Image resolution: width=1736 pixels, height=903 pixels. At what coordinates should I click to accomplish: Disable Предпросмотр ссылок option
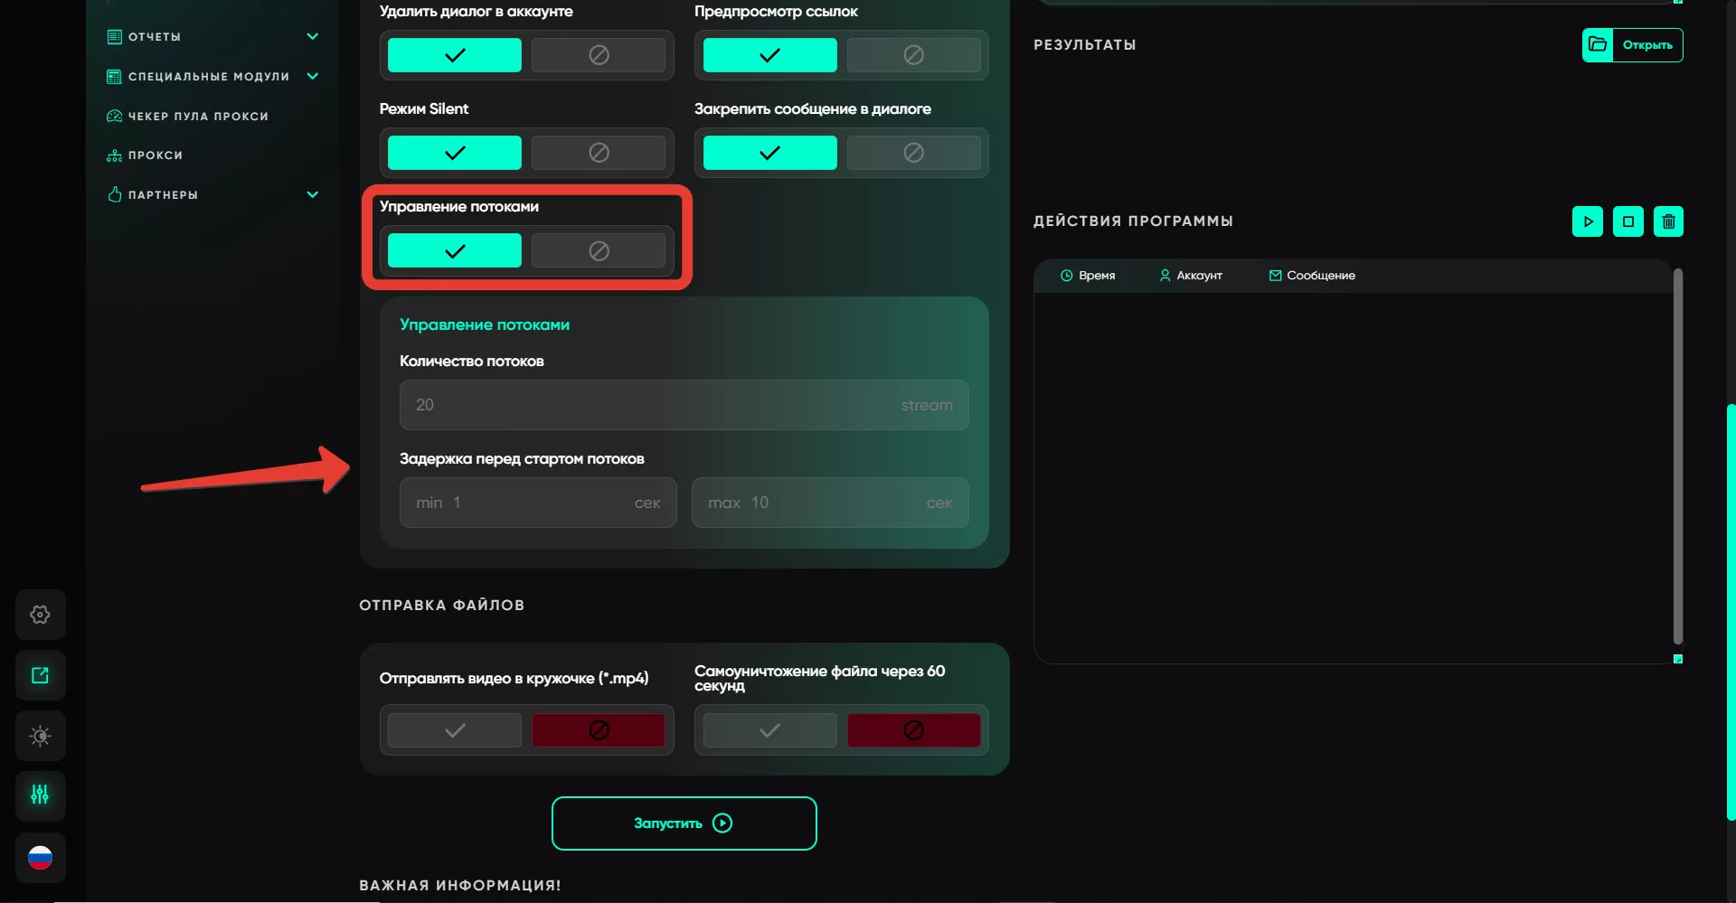913,55
